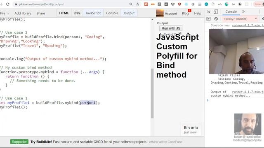Open the green swirl browser extension
The height and width of the screenshot is (148, 264).
coord(226,4)
